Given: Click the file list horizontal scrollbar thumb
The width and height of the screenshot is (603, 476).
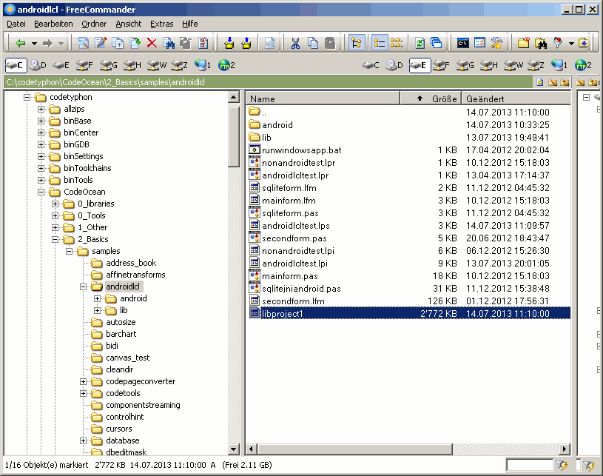Looking at the screenshot, I should pyautogui.click(x=355, y=449).
